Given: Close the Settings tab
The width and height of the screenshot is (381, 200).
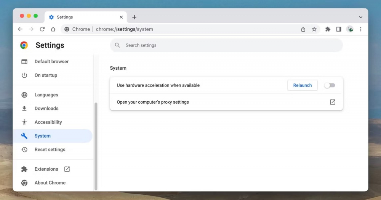Looking at the screenshot, I should click(122, 17).
